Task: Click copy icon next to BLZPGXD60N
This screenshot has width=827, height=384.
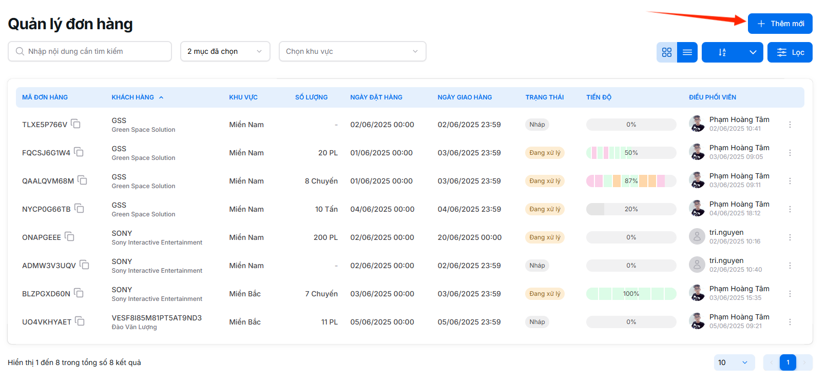Action: 79,293
